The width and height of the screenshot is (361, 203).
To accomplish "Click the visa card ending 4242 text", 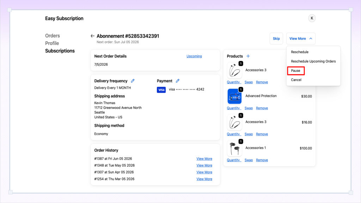I will pyautogui.click(x=186, y=89).
